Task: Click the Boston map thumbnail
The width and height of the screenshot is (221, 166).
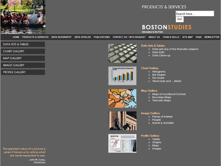Action: [122, 98]
